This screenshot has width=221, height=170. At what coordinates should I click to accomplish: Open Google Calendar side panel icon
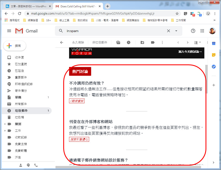coord(214,43)
